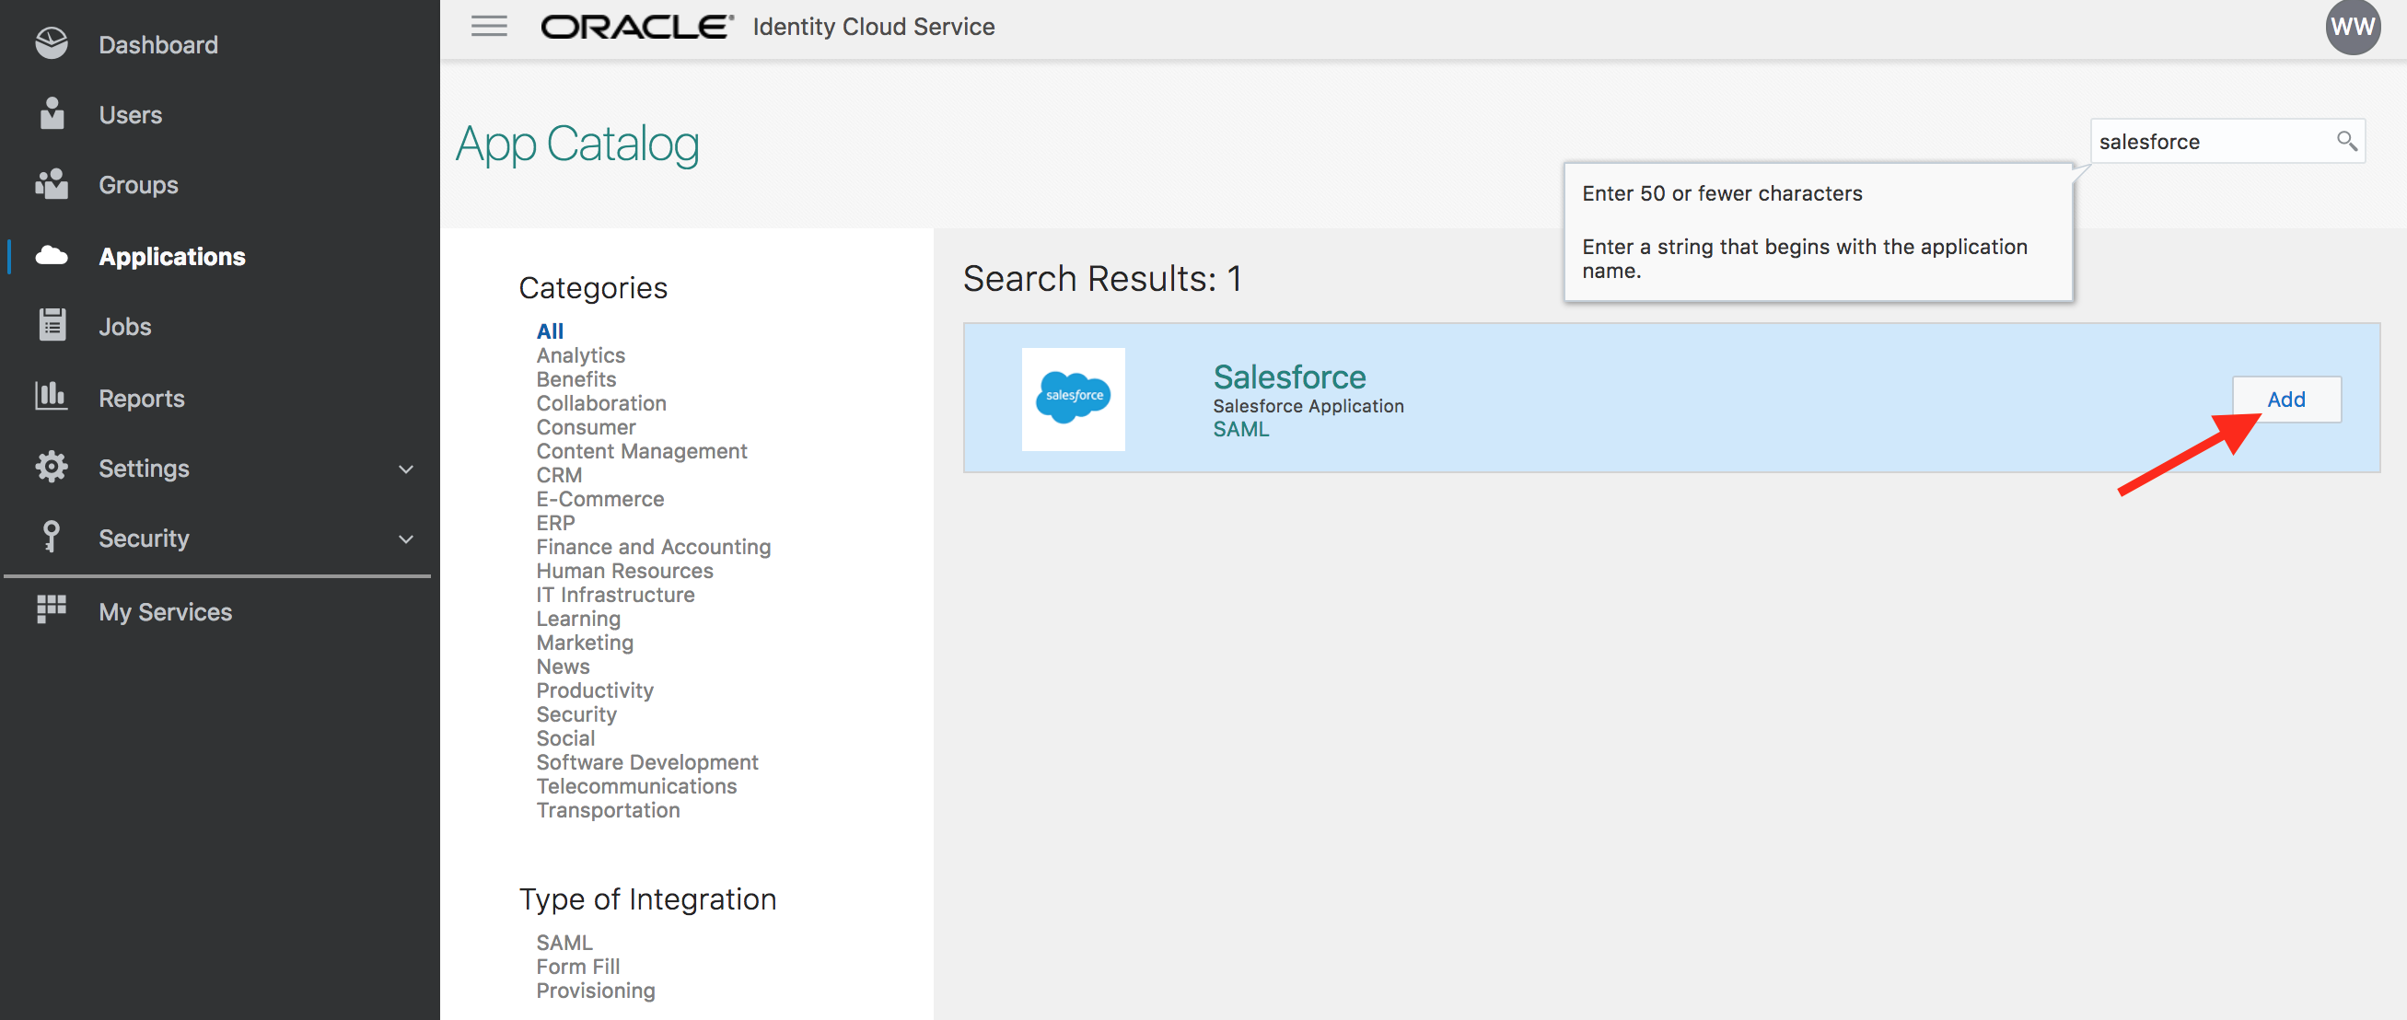The height and width of the screenshot is (1020, 2407).
Task: Click the Salesforce cloud logo thumbnail
Action: pos(1073,399)
